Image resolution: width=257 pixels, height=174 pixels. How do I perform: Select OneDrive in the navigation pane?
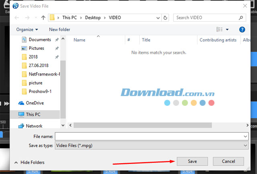tap(31, 103)
